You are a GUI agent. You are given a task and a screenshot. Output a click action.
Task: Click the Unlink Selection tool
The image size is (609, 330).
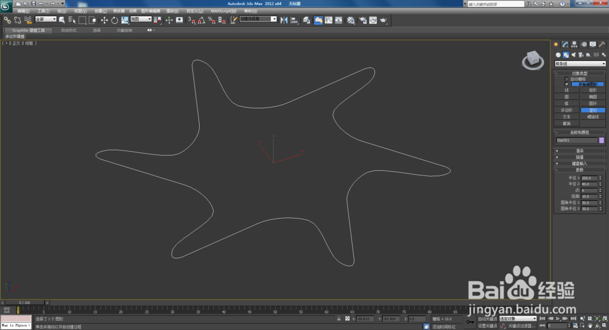[x=18, y=20]
